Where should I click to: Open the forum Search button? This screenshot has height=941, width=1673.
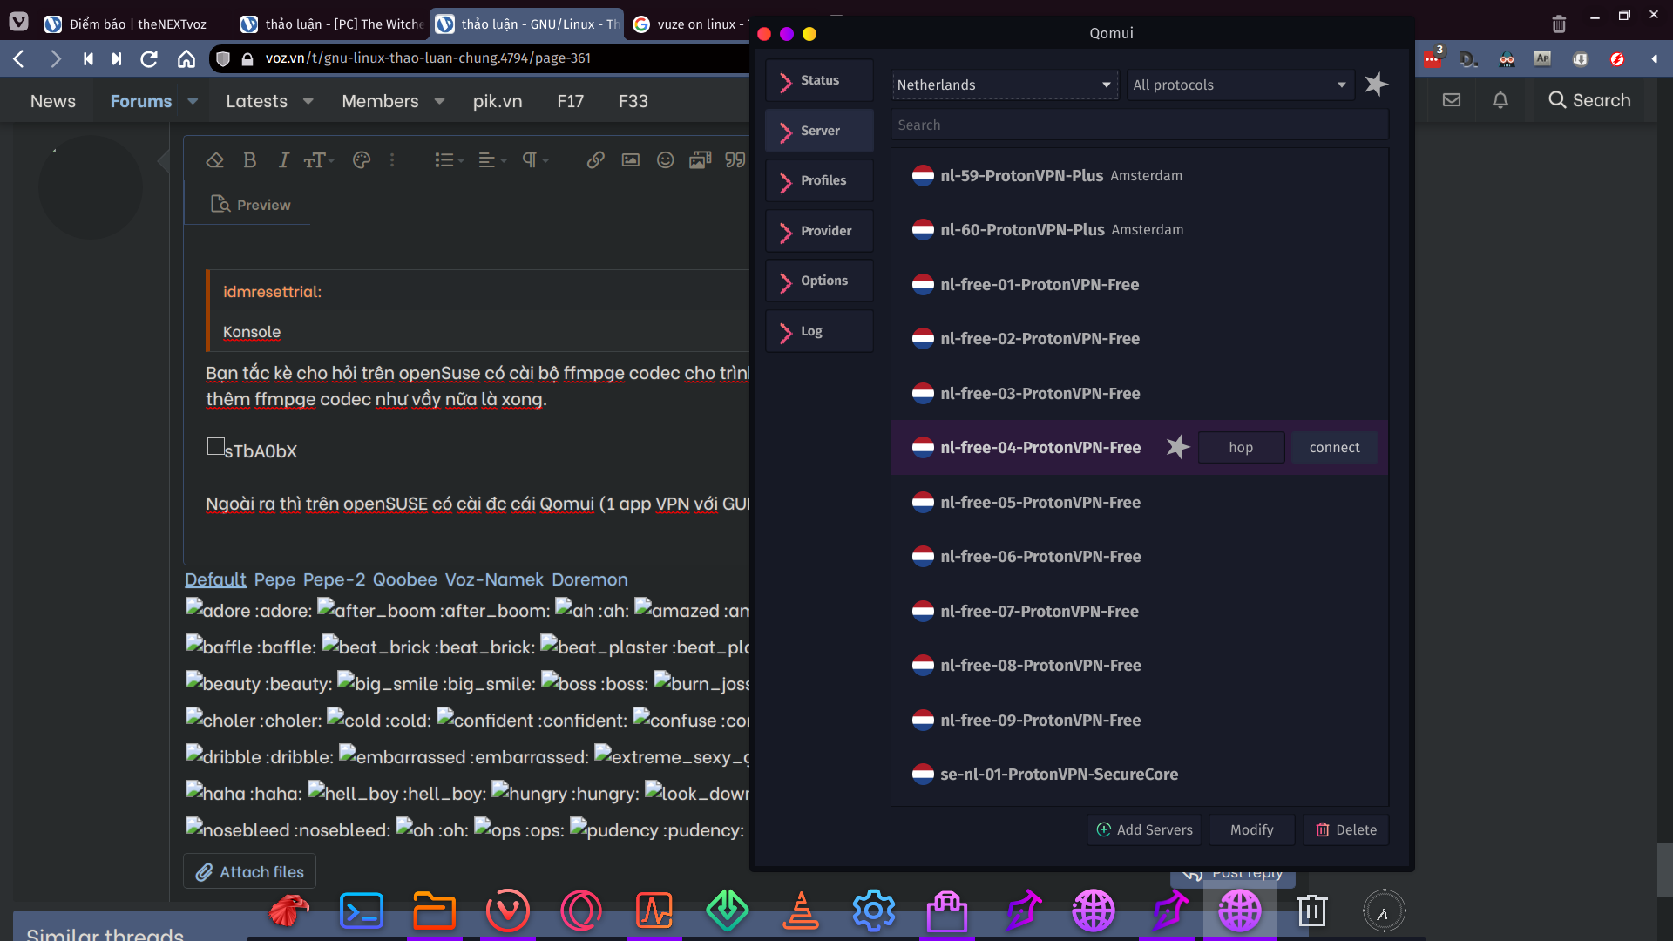1589,100
